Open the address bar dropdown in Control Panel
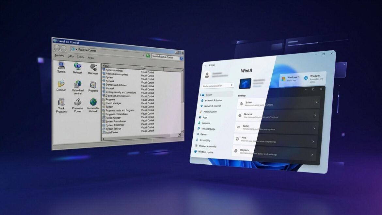This screenshot has height=215, width=382. click(x=76, y=49)
